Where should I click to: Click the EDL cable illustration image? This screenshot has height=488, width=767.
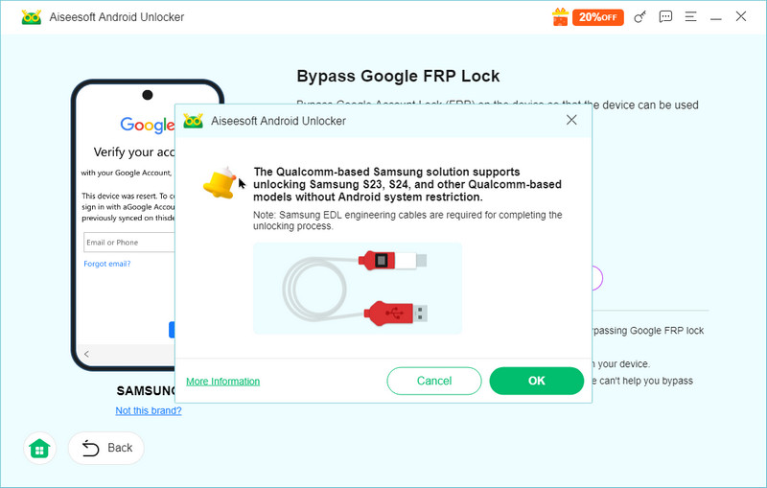[x=357, y=288]
